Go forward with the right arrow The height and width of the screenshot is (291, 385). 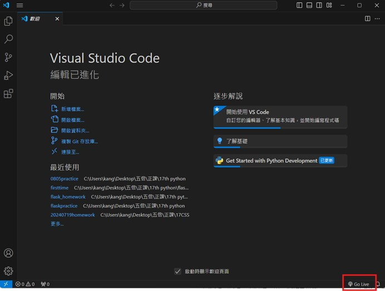tap(122, 5)
